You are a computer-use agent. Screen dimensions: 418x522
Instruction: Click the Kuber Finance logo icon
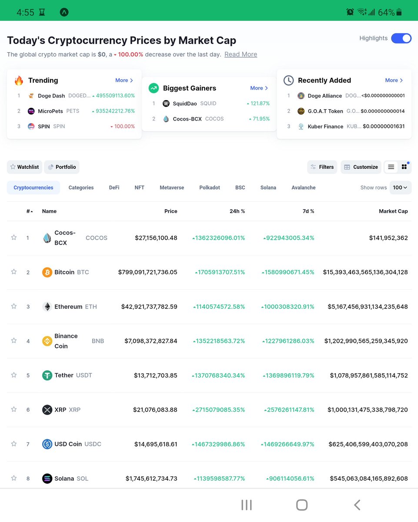301,127
